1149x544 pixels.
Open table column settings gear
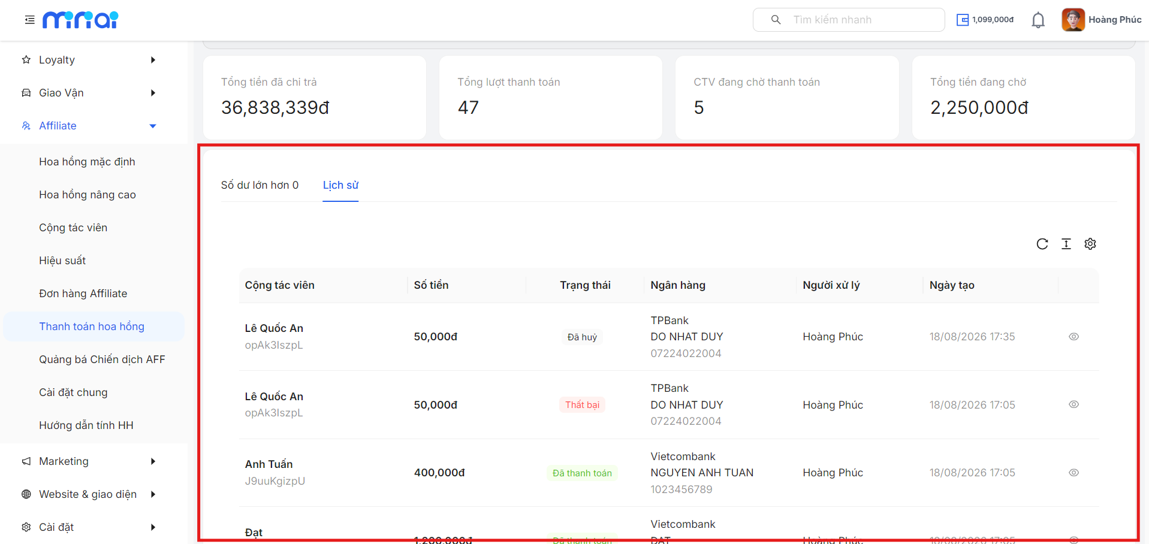point(1090,244)
